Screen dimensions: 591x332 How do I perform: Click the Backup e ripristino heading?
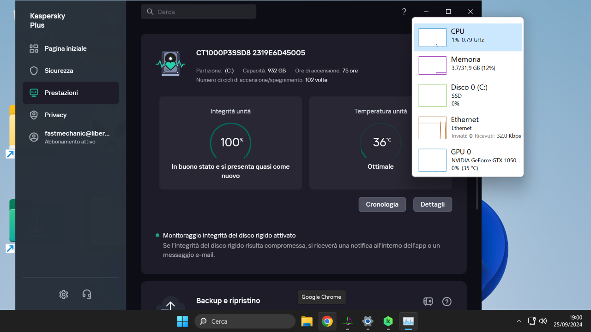pos(228,301)
